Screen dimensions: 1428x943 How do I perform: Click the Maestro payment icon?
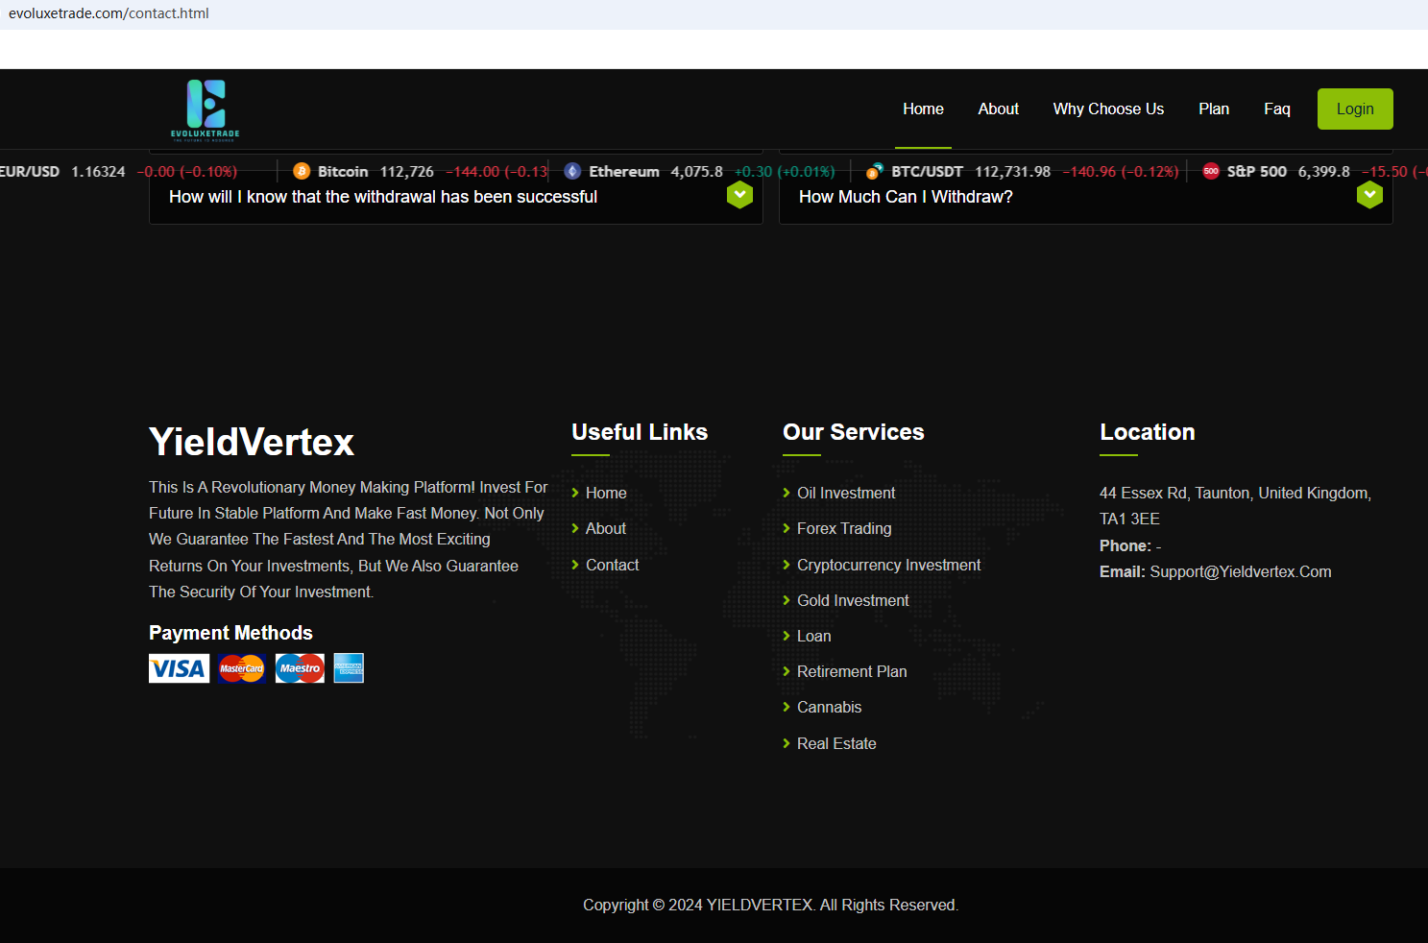300,668
